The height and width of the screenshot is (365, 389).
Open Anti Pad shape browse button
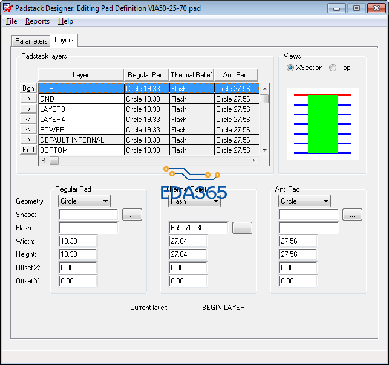(x=352, y=215)
